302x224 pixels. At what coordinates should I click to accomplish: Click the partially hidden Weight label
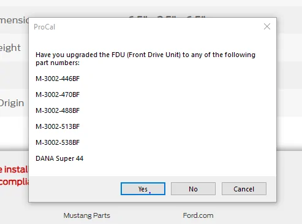click(x=10, y=48)
